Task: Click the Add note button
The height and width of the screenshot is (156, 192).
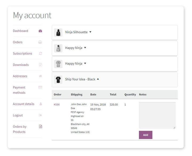Action: (x=146, y=135)
